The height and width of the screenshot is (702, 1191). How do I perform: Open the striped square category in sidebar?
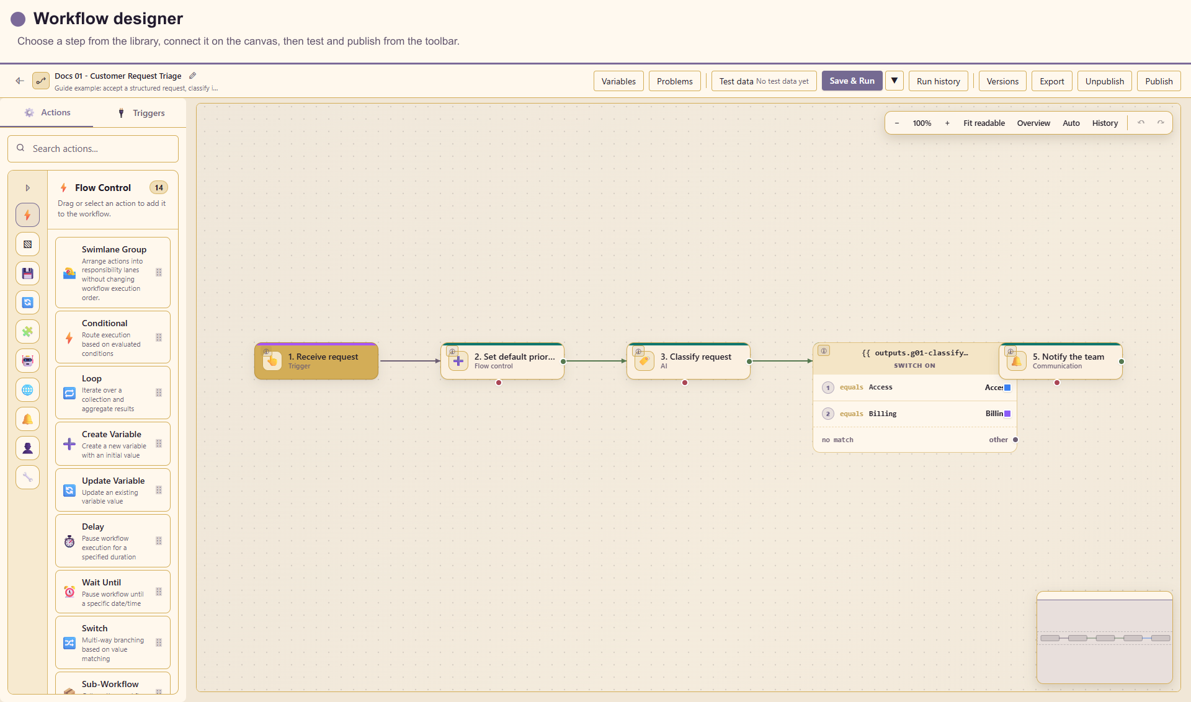pos(27,244)
